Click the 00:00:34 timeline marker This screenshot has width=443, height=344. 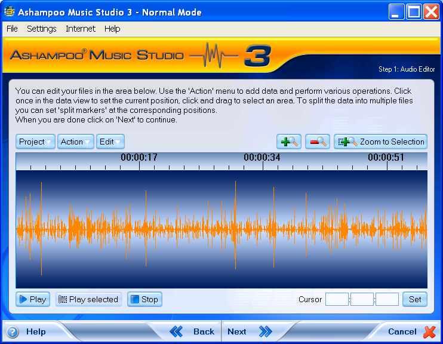click(263, 158)
